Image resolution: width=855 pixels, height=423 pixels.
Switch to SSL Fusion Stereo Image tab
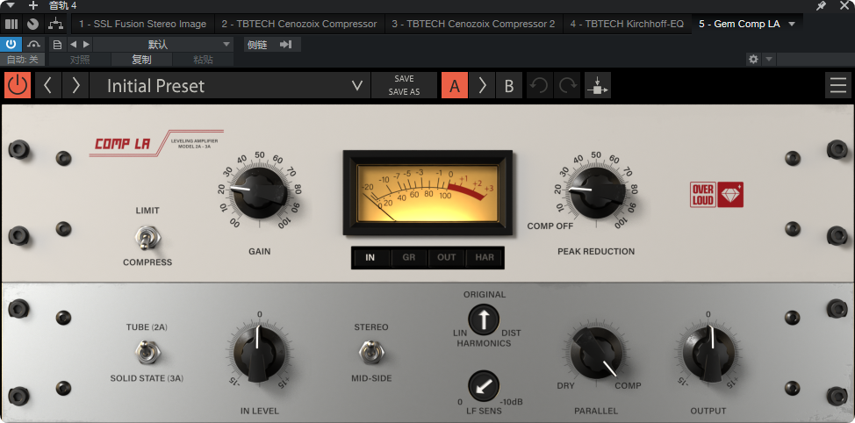(142, 24)
